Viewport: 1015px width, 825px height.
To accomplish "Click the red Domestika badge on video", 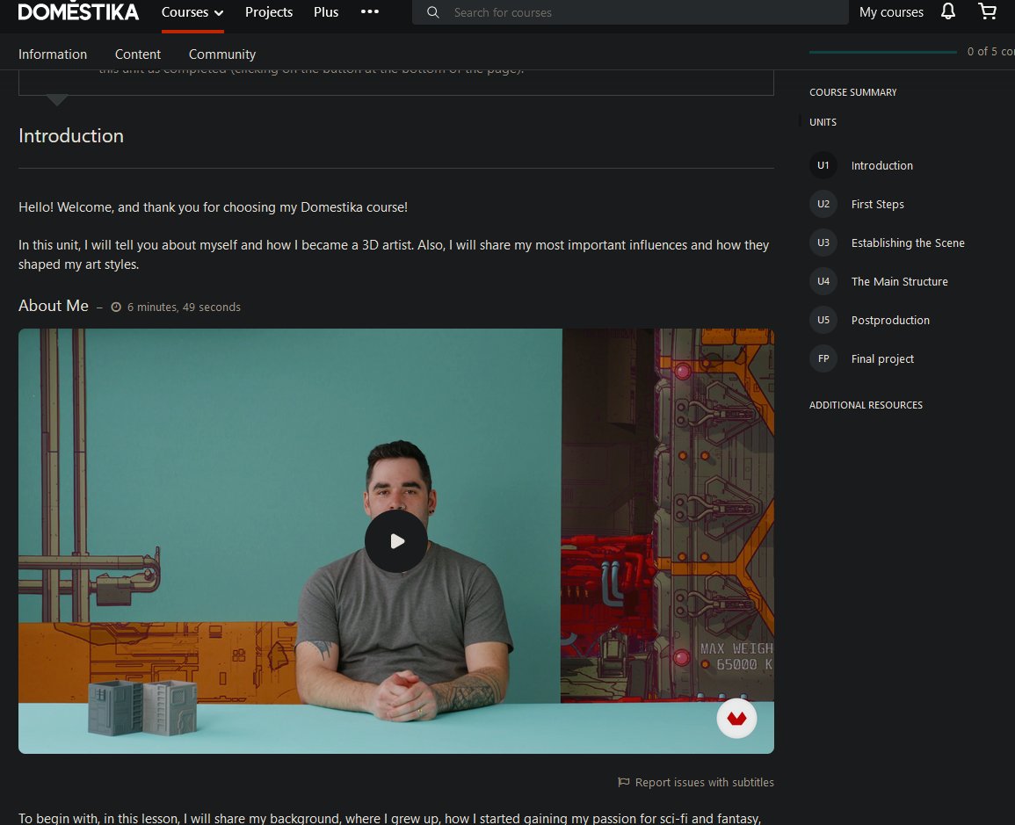I will tap(736, 718).
